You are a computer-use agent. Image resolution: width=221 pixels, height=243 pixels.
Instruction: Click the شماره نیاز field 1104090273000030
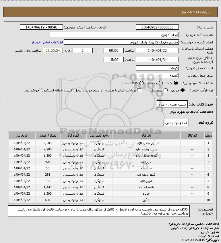[x=157, y=27]
